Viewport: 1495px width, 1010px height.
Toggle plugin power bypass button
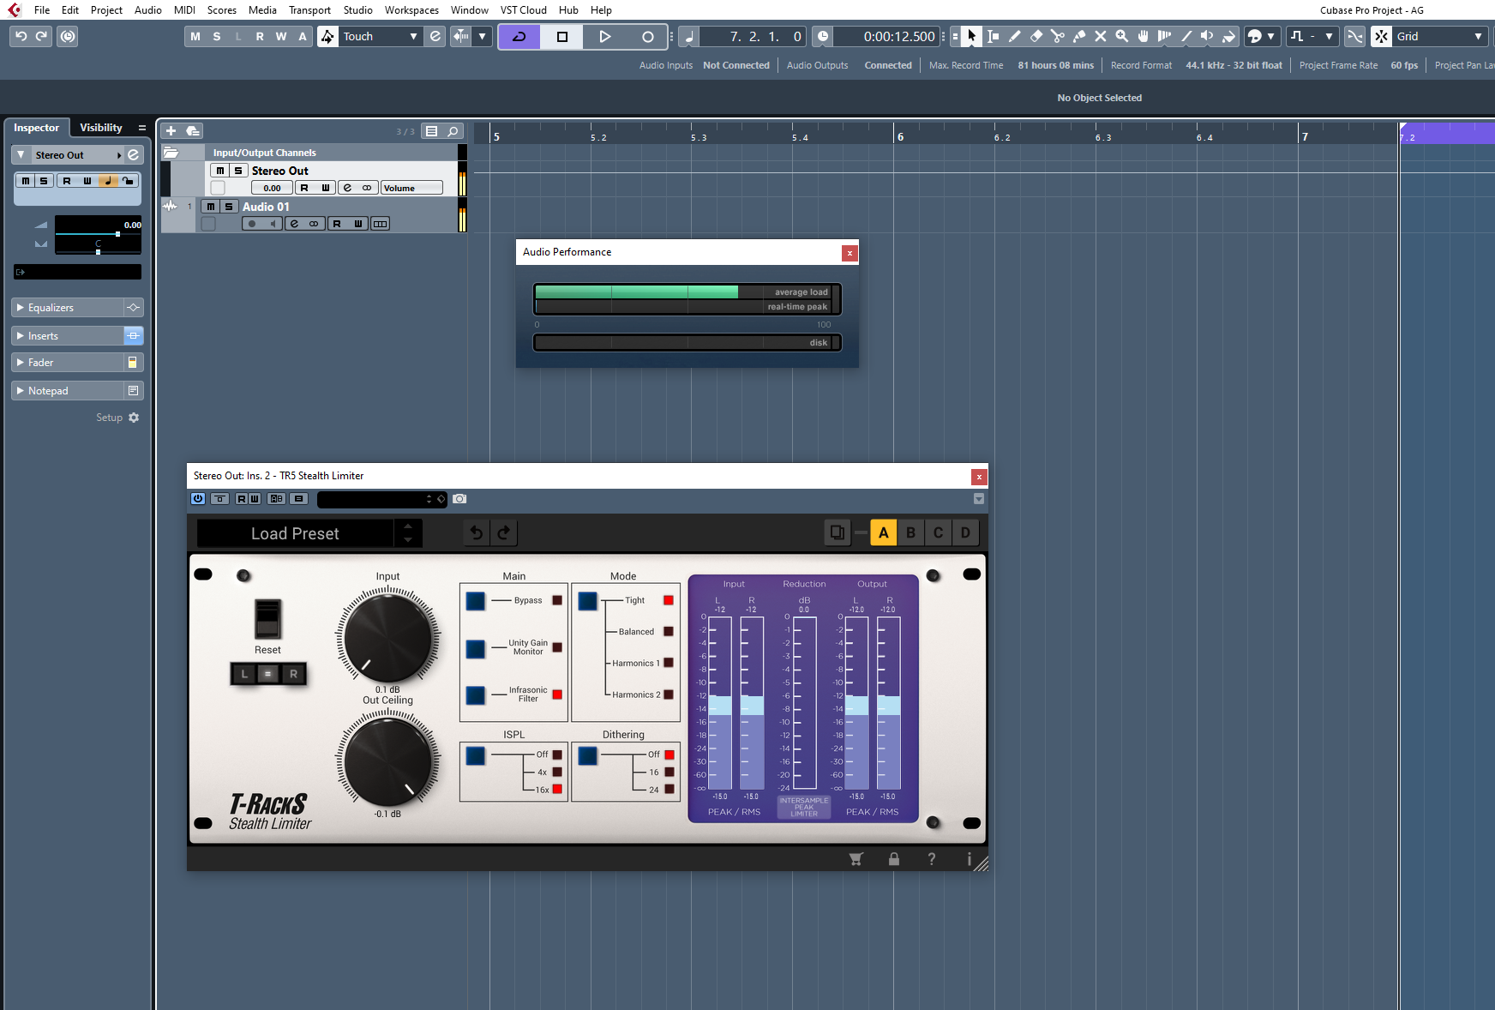(x=198, y=498)
